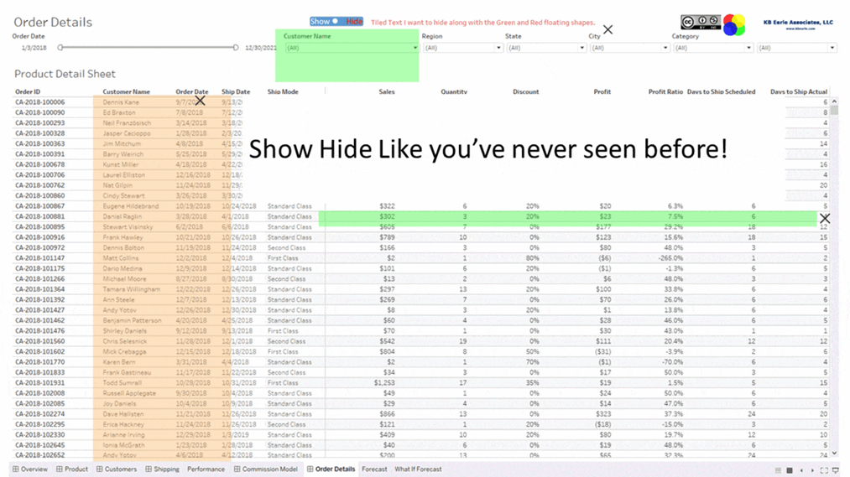Click the Order Date slider left handle
The width and height of the screenshot is (850, 477).
60,48
